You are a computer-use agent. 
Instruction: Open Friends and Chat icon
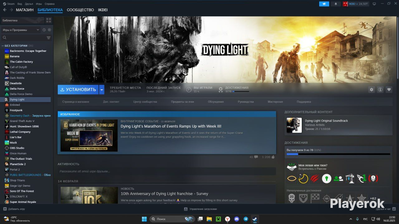(x=394, y=209)
